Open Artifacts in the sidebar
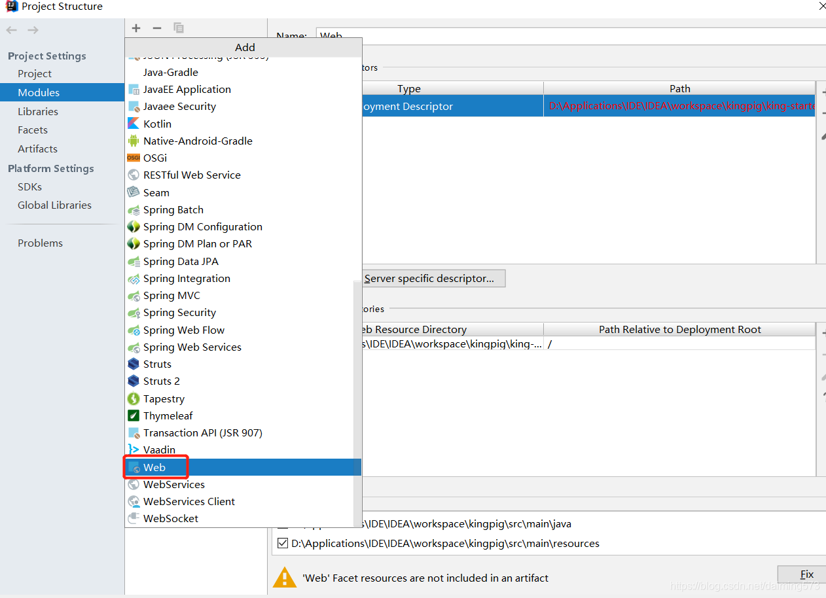The image size is (826, 598). pos(37,149)
